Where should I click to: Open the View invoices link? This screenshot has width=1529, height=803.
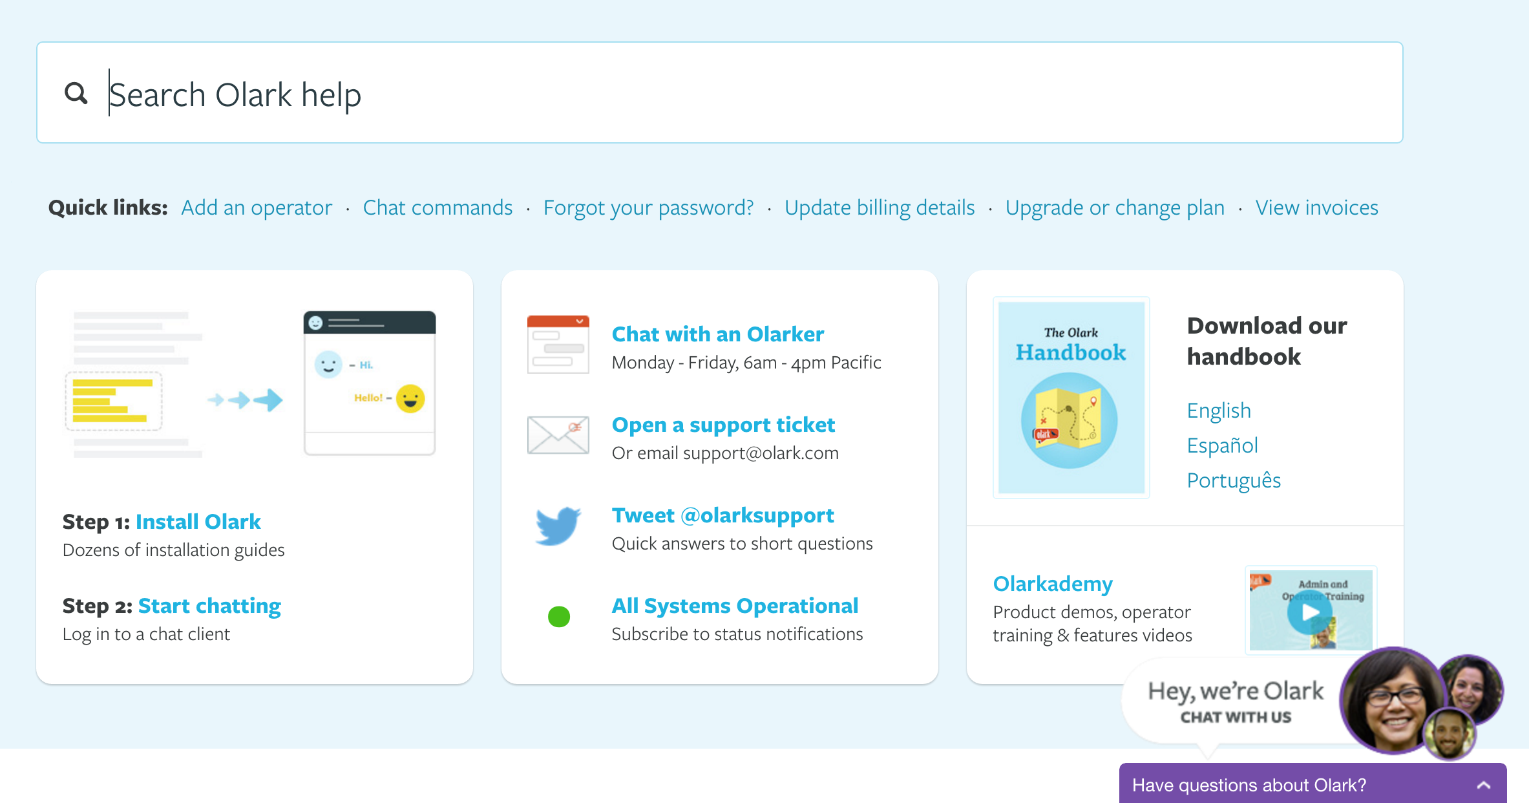click(1316, 208)
